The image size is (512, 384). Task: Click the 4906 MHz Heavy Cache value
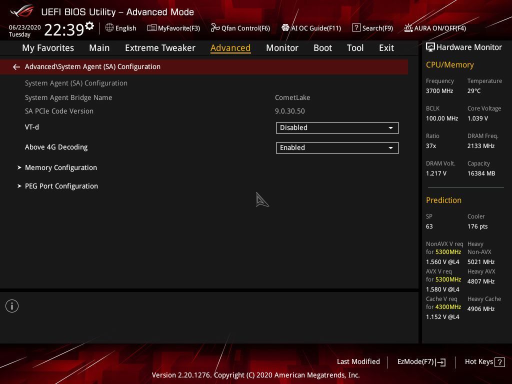(480, 309)
